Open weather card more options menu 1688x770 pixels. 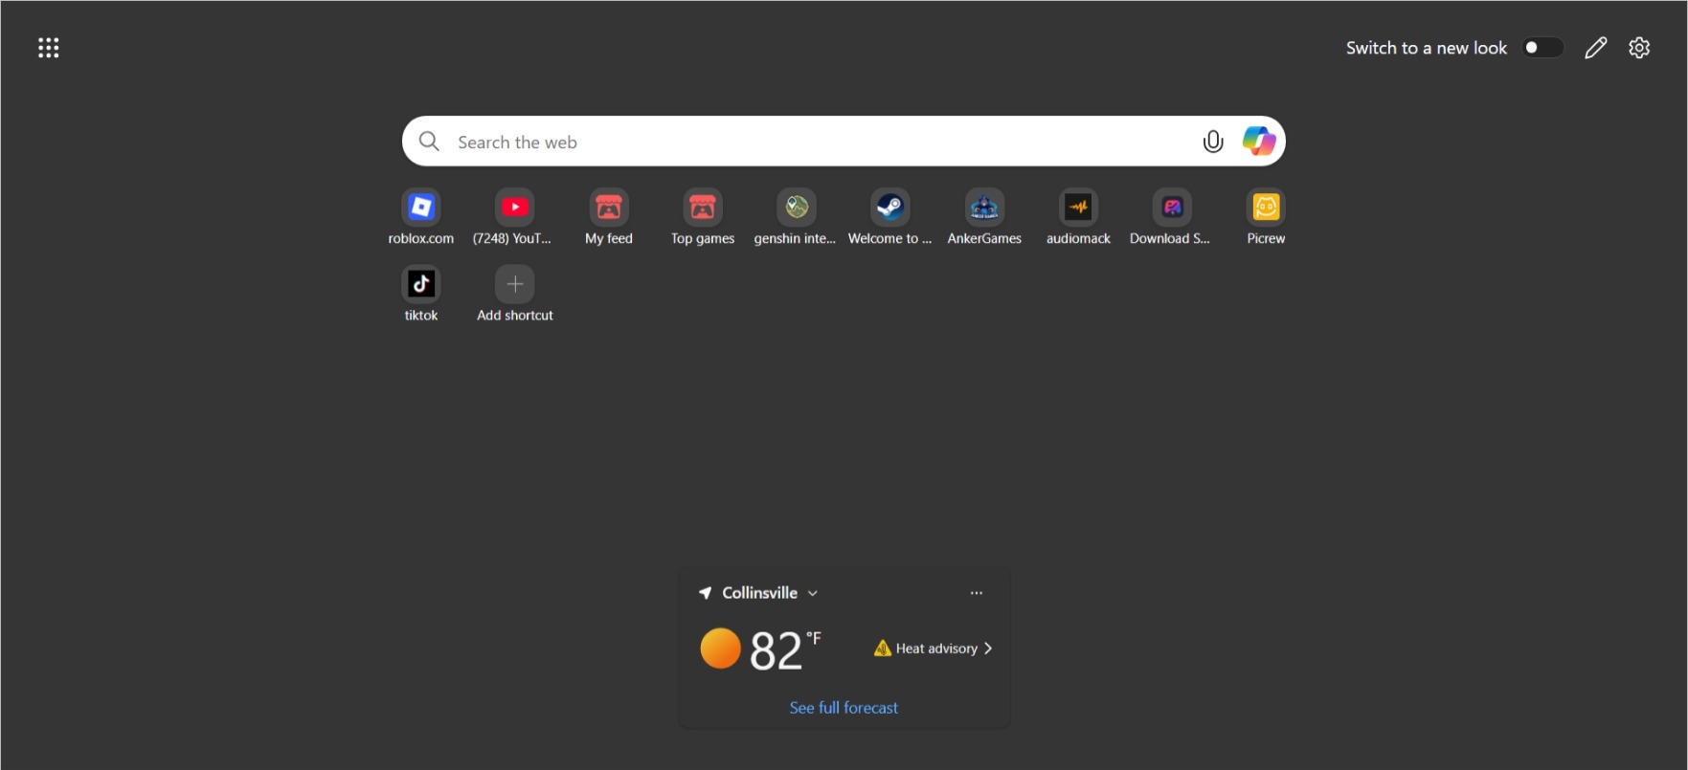tap(977, 593)
